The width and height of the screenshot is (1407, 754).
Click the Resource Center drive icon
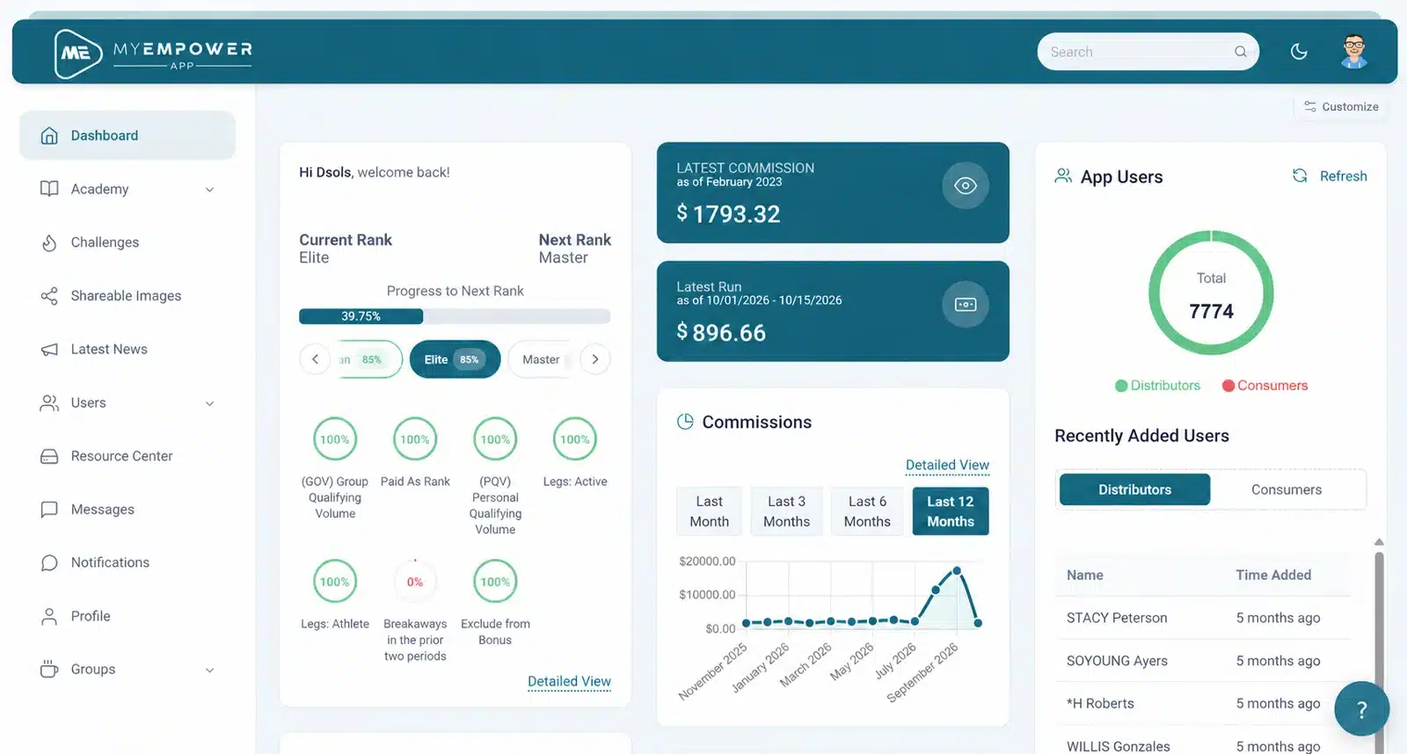49,456
